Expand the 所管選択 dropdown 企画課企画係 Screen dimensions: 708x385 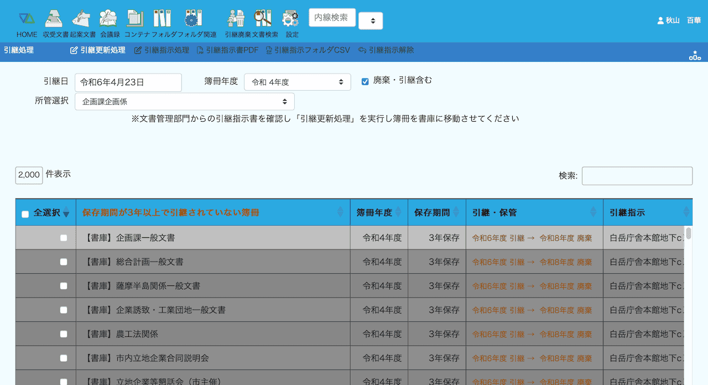184,102
